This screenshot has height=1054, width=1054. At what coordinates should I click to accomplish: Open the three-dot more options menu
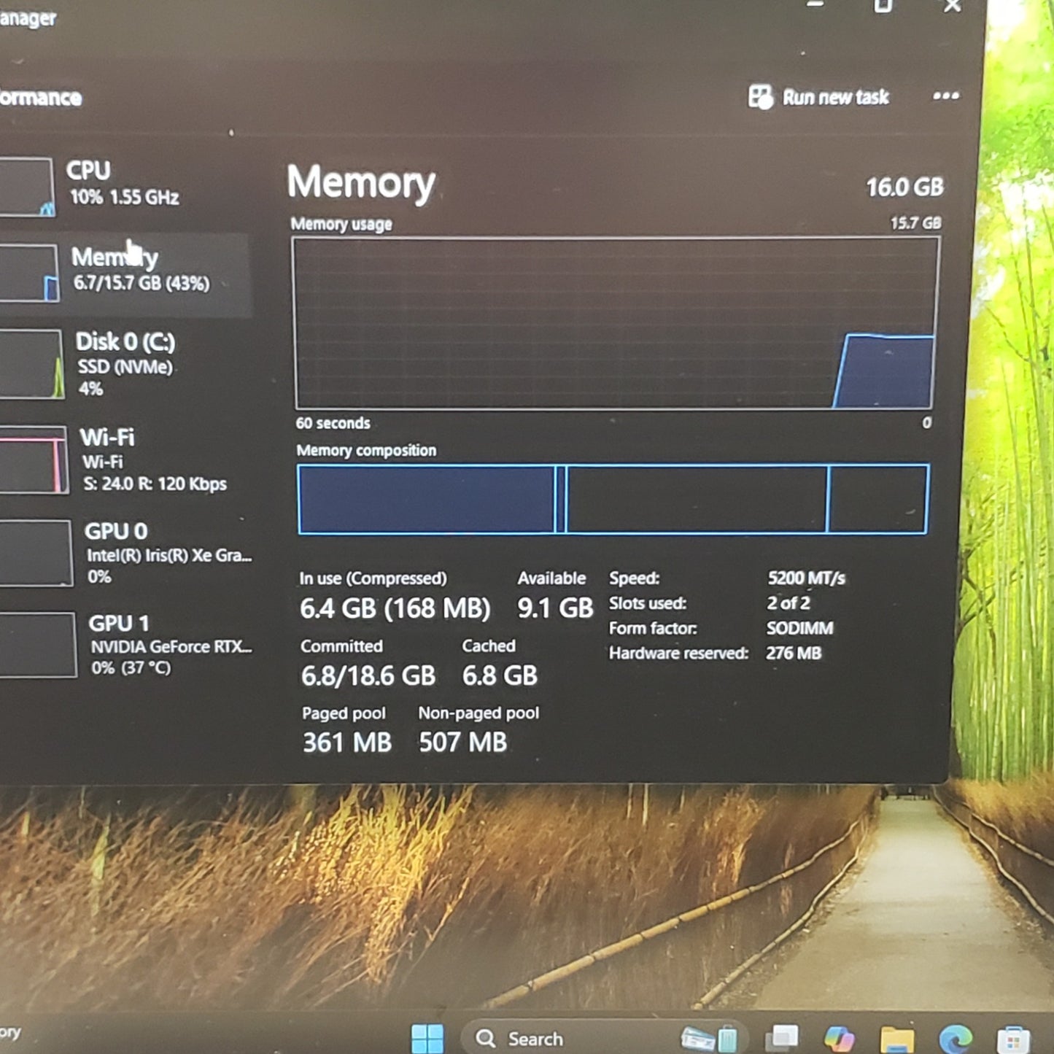945,96
